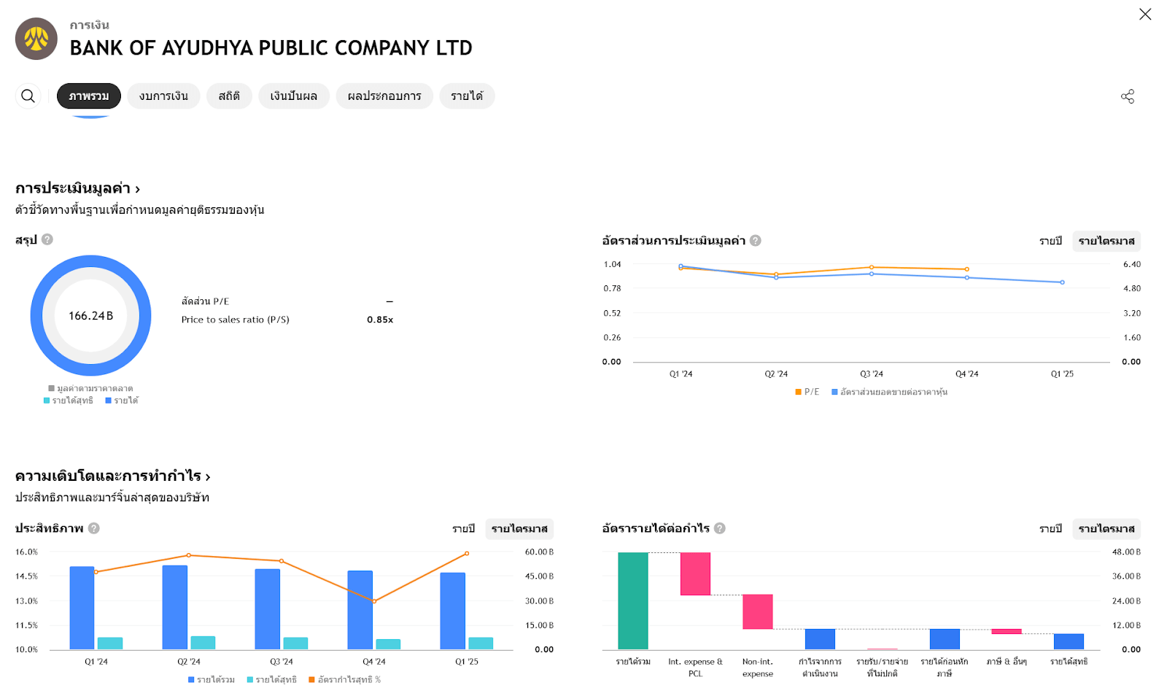Click รายได้สุทธิ legend under donut chart
This screenshot has width=1167, height=699.
point(69,400)
